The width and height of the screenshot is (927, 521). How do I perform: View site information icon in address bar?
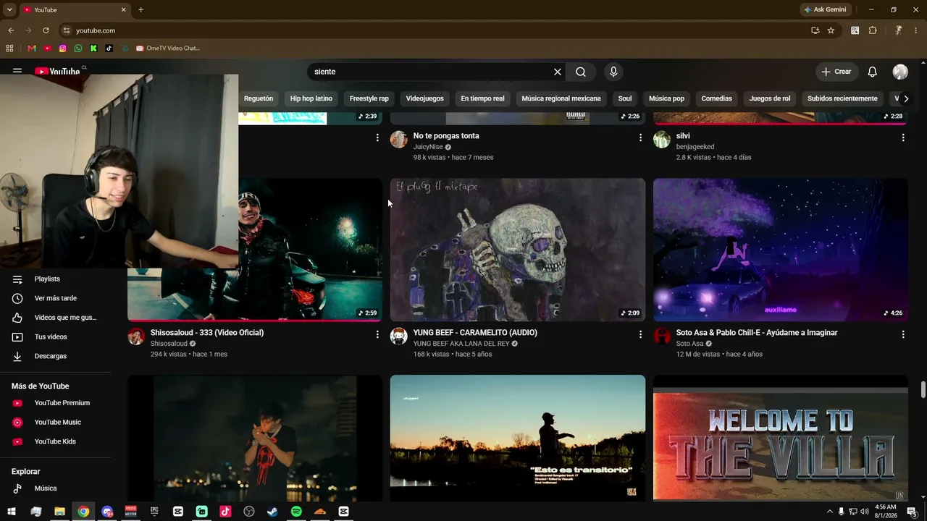pyautogui.click(x=66, y=30)
